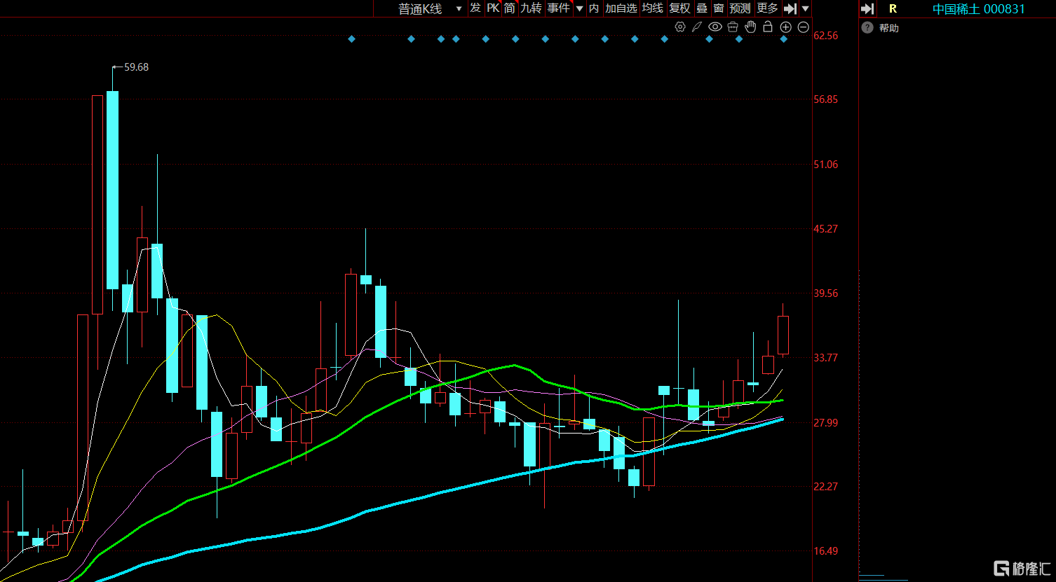Collapse the side panel with arrow icon before R
This screenshot has width=1056, height=582.
point(867,8)
